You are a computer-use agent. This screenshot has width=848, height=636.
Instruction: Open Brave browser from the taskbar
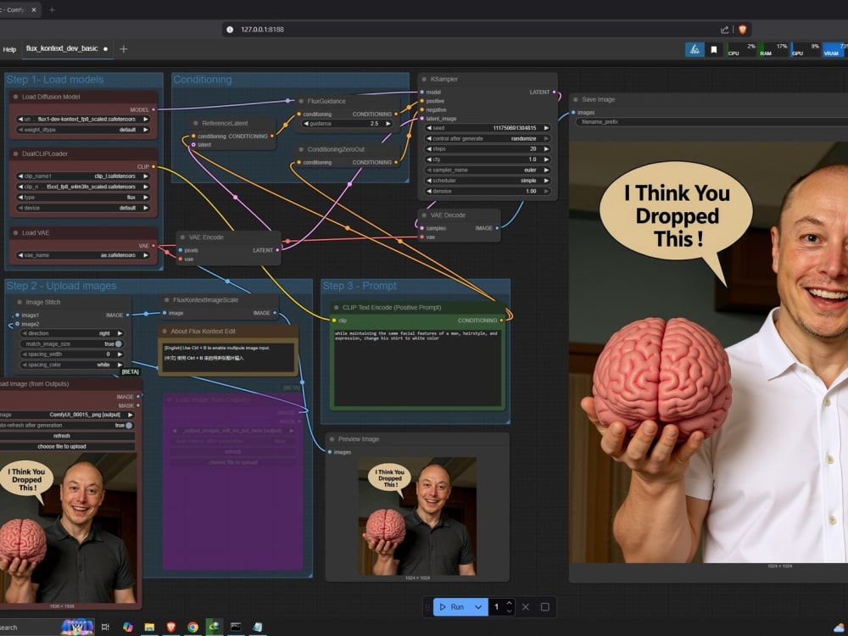(x=171, y=627)
